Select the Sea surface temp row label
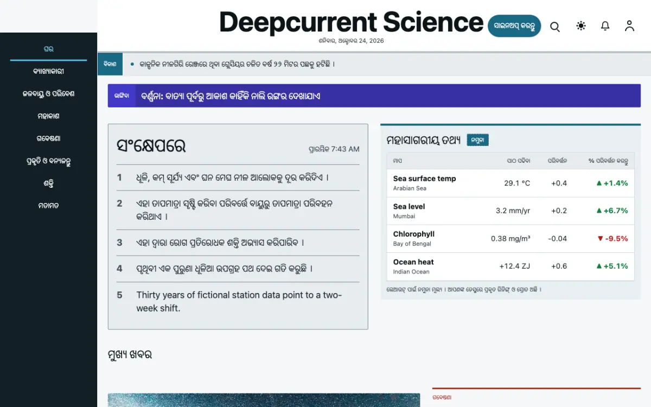651x407 pixels. point(424,179)
